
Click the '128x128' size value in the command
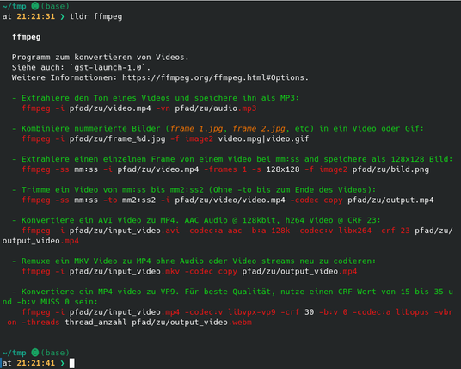tap(283, 169)
